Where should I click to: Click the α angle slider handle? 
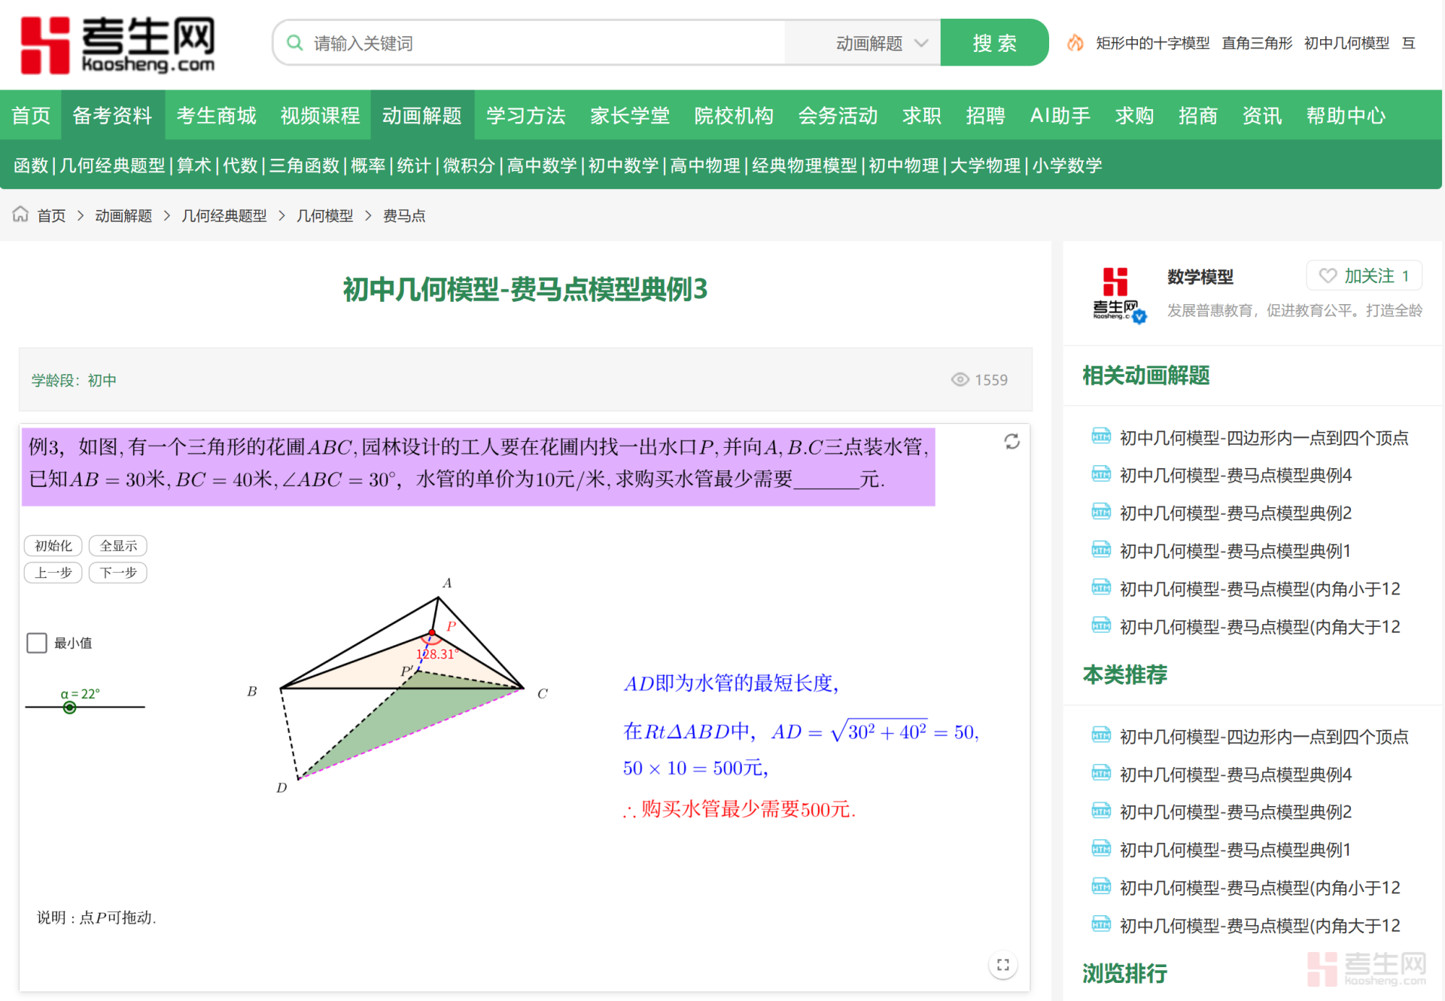(69, 707)
